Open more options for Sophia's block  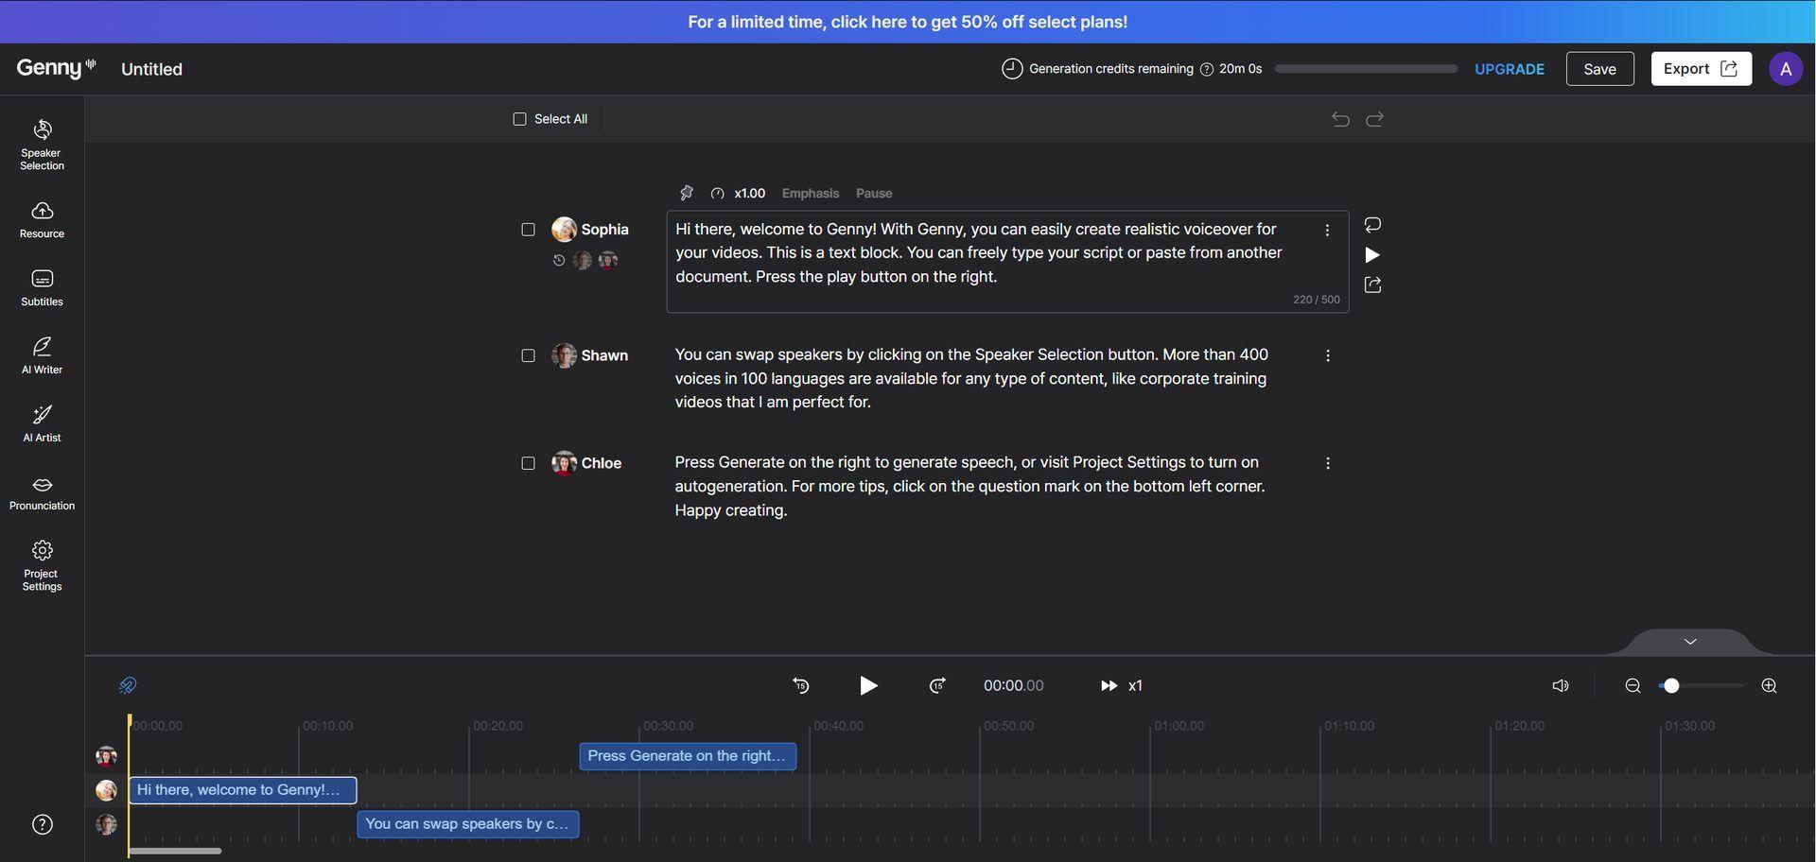[1327, 231]
